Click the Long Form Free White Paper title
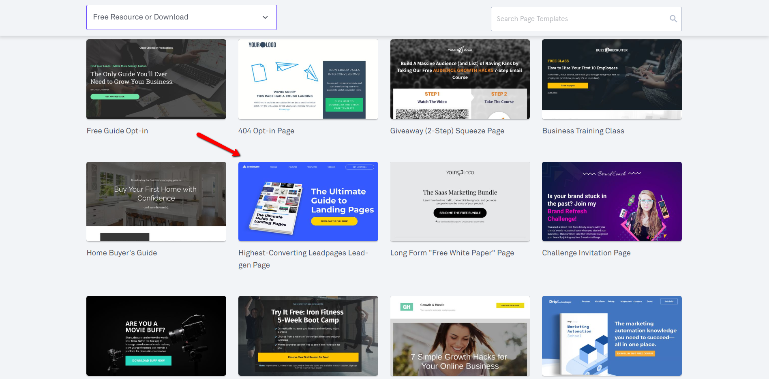Viewport: 769px width, 379px height. point(452,253)
